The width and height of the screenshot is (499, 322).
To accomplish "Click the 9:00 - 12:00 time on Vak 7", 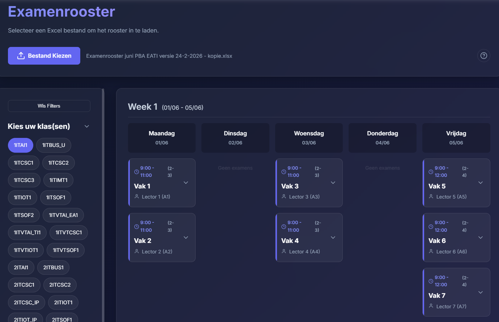I will (442, 281).
